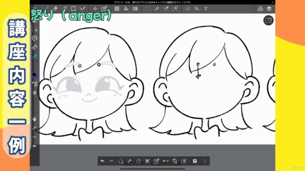Image resolution: width=305 pixels, height=171 pixels.
Task: Activate the Move tool
Action: pyautogui.click(x=95, y=9)
